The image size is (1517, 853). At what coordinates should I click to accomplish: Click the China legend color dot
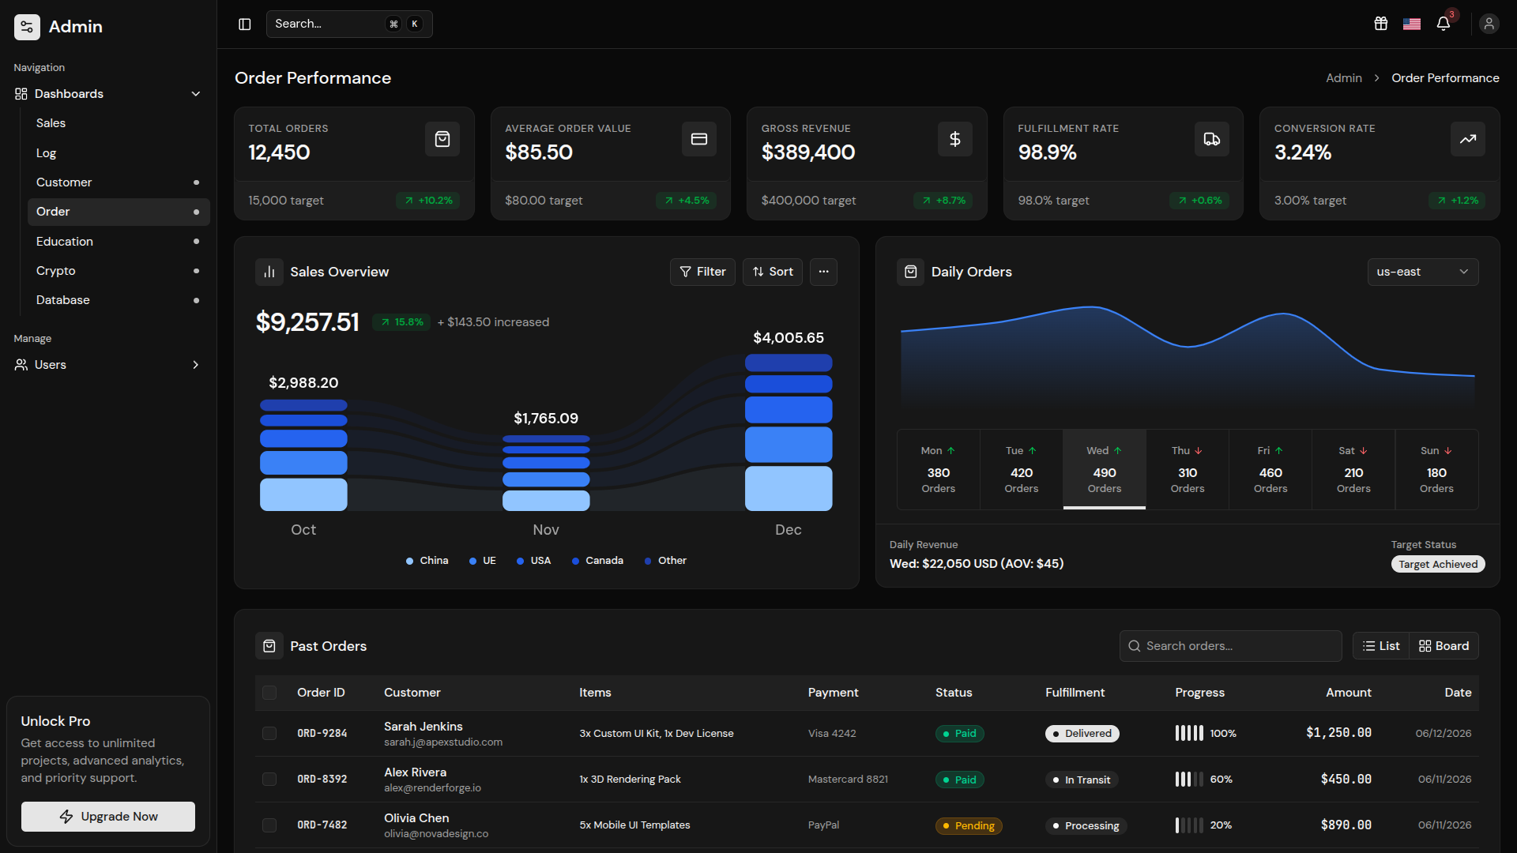(x=409, y=561)
